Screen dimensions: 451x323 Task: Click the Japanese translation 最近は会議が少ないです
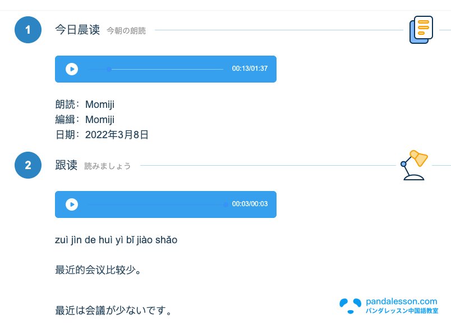(113, 310)
